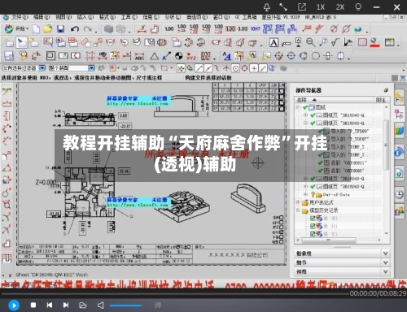Screen dimensions: 407x312
Task: Open the bookshelf library sidebar tab
Action: pyautogui.click(x=399, y=132)
